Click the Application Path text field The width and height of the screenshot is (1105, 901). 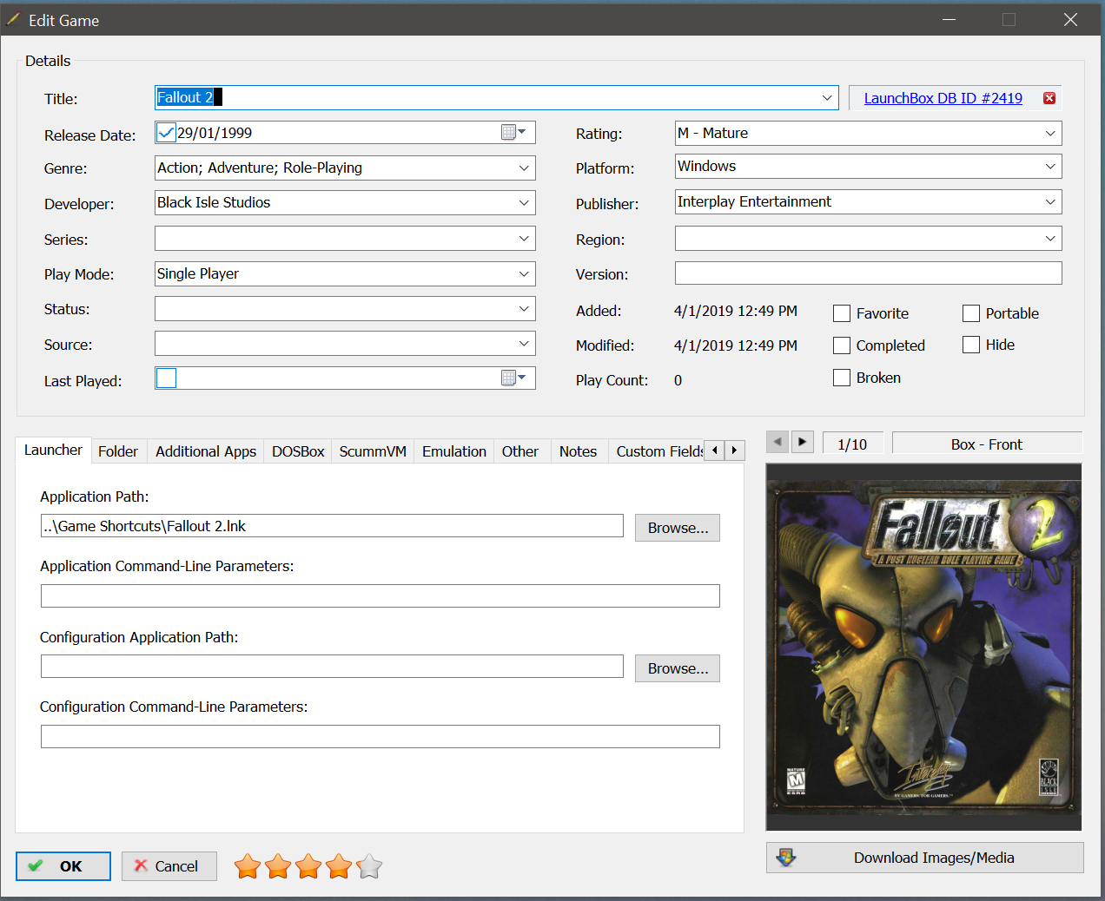(332, 526)
